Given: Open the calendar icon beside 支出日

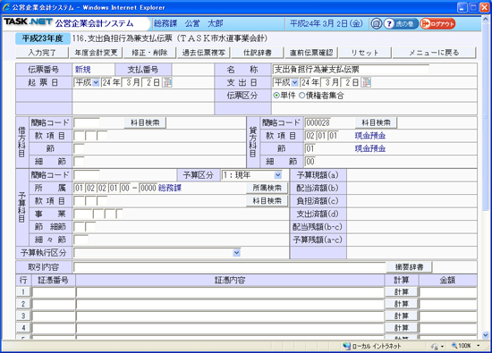Looking at the screenshot, I should click(x=366, y=82).
